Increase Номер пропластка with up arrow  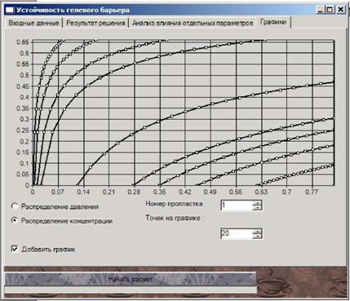point(257,202)
